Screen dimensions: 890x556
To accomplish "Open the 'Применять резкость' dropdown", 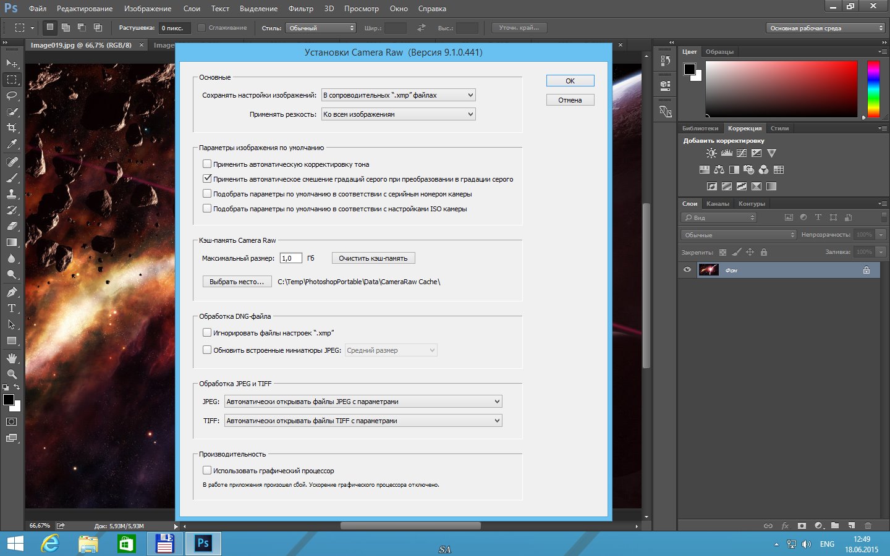I will 398,114.
